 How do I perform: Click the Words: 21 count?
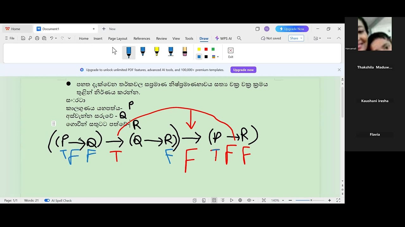[31, 201]
